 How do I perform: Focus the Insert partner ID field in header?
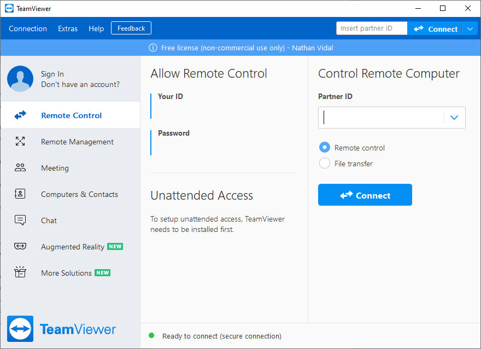tap(372, 28)
